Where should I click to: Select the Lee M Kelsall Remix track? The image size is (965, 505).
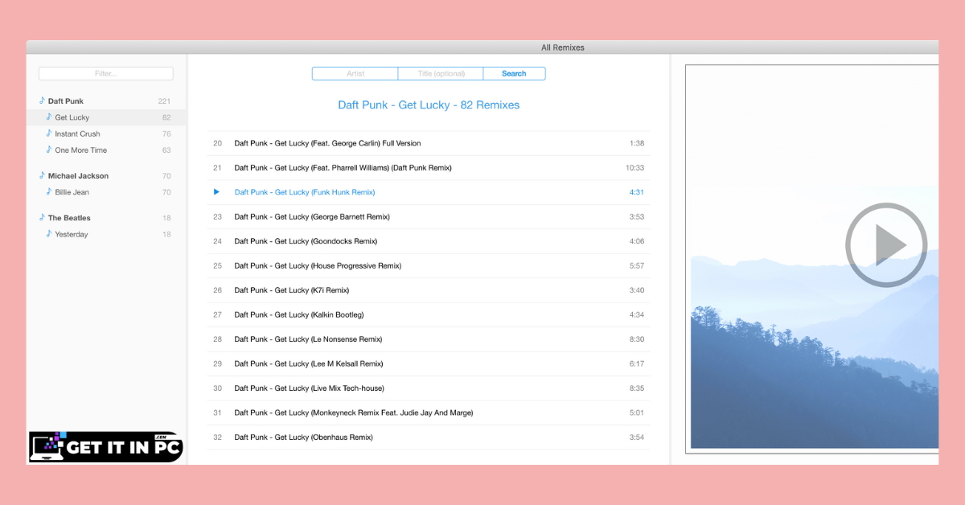pyautogui.click(x=429, y=363)
